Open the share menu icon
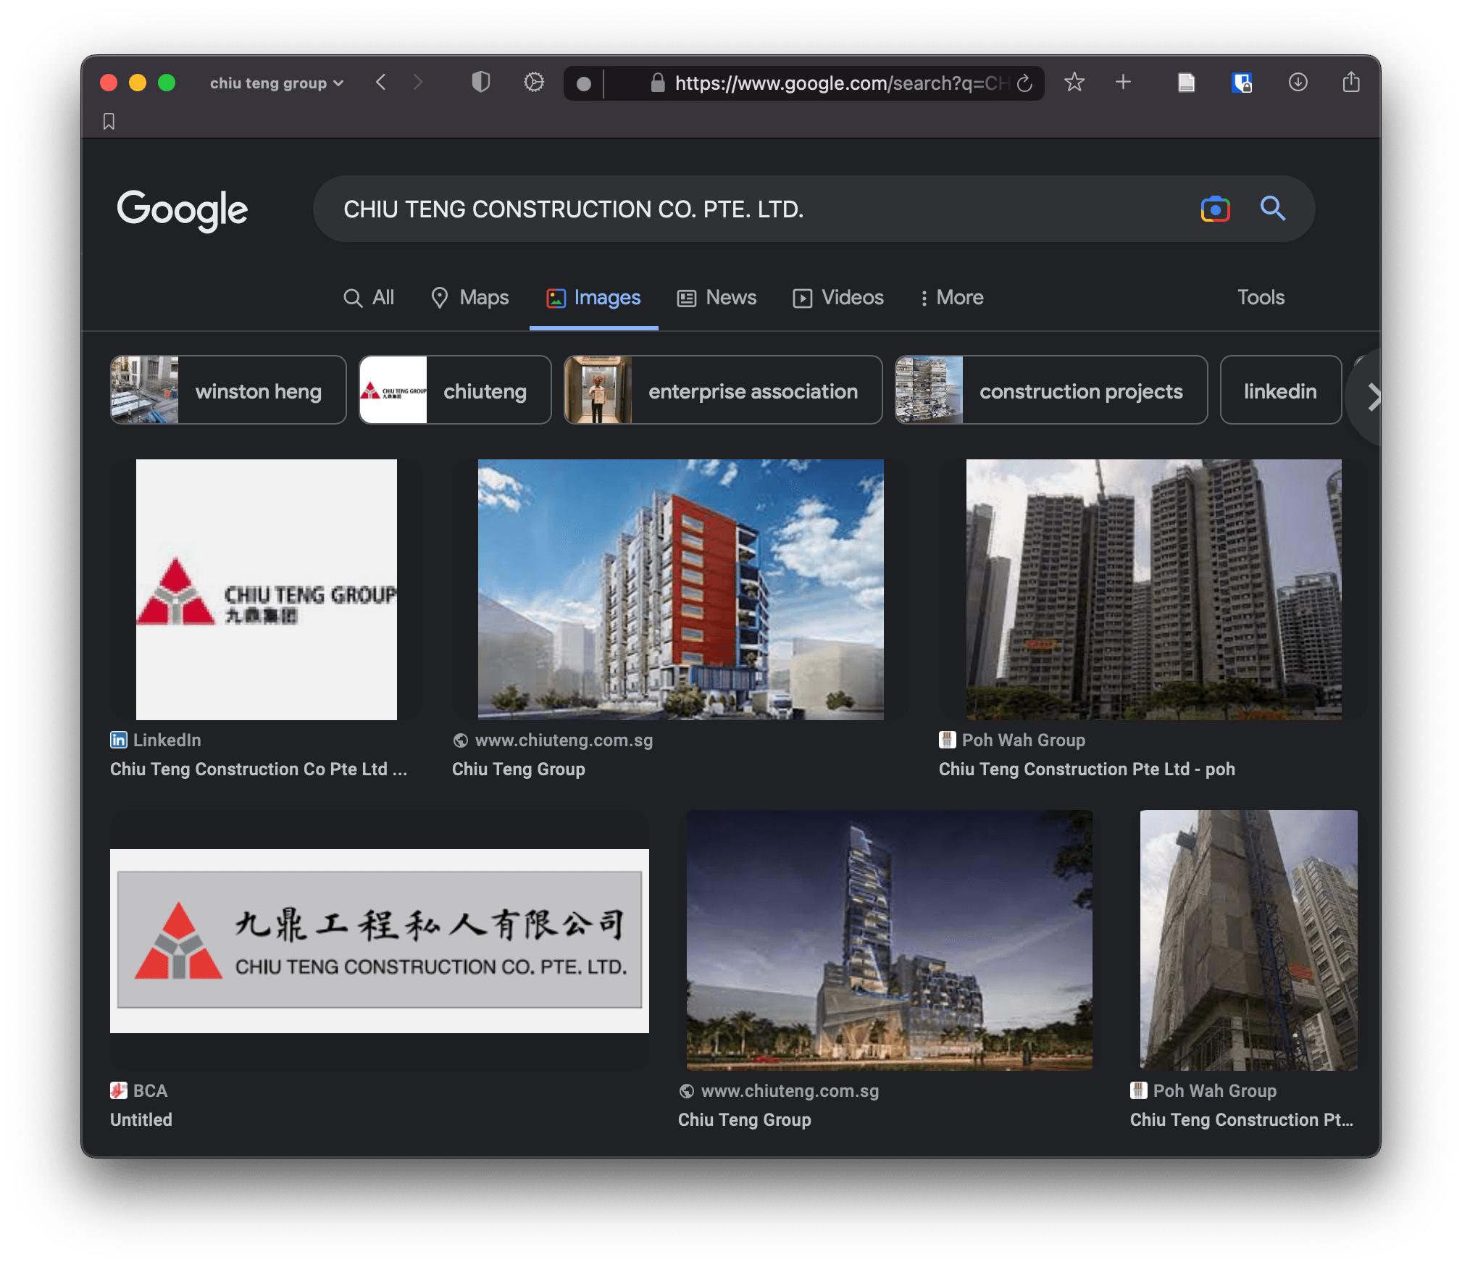 coord(1350,82)
